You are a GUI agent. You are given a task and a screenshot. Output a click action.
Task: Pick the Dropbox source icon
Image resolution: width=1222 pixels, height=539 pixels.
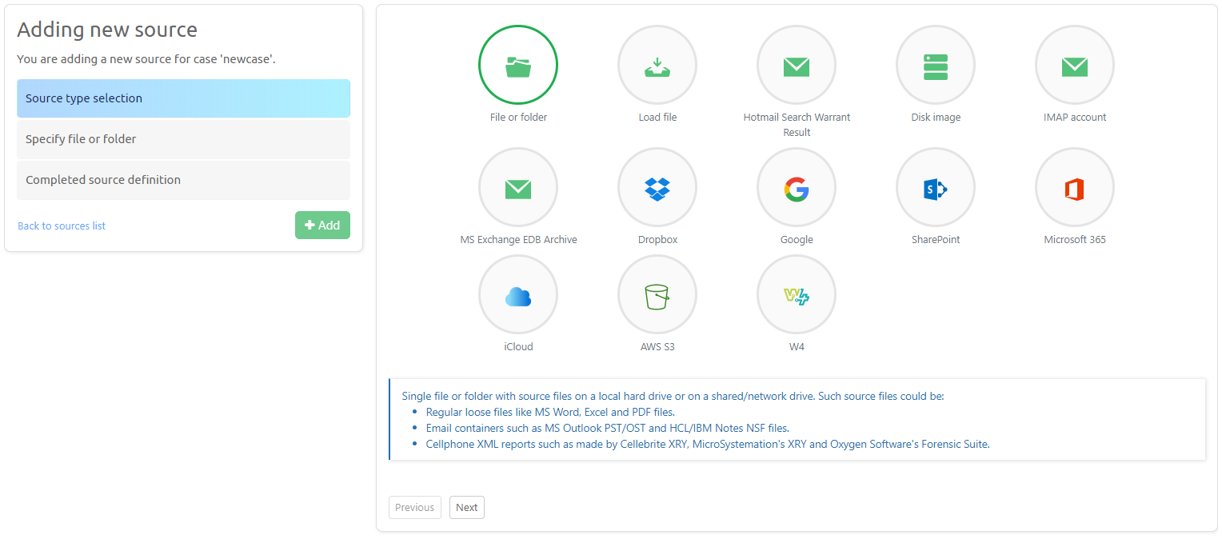pos(657,187)
